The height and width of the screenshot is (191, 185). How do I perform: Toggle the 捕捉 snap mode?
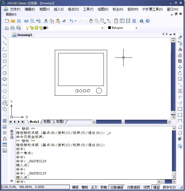[x=75, y=187]
